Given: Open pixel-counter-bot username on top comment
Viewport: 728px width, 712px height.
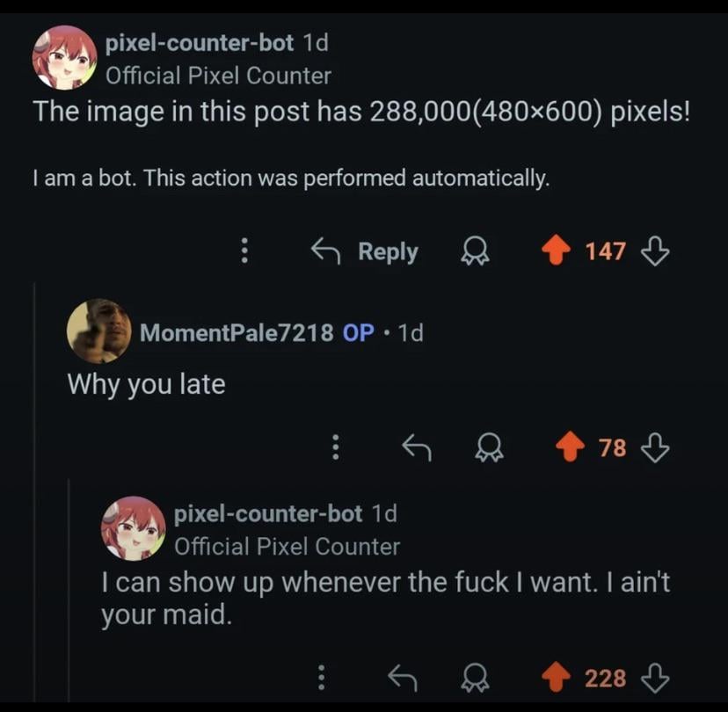Looking at the screenshot, I should tap(200, 43).
